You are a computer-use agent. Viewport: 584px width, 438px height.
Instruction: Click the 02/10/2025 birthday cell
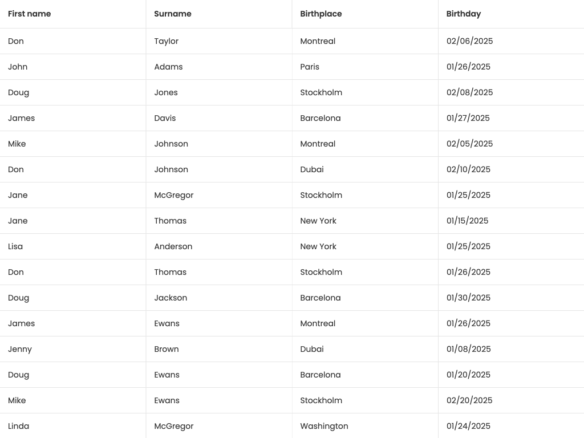468,169
